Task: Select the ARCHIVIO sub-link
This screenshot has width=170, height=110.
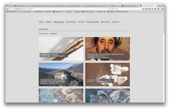Action: pos(53,34)
